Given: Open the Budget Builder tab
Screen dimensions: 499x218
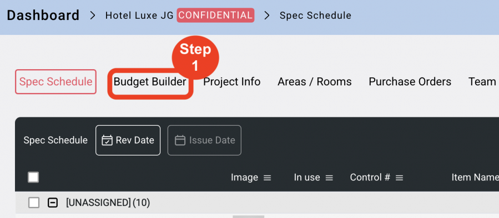Looking at the screenshot, I should (x=150, y=81).
